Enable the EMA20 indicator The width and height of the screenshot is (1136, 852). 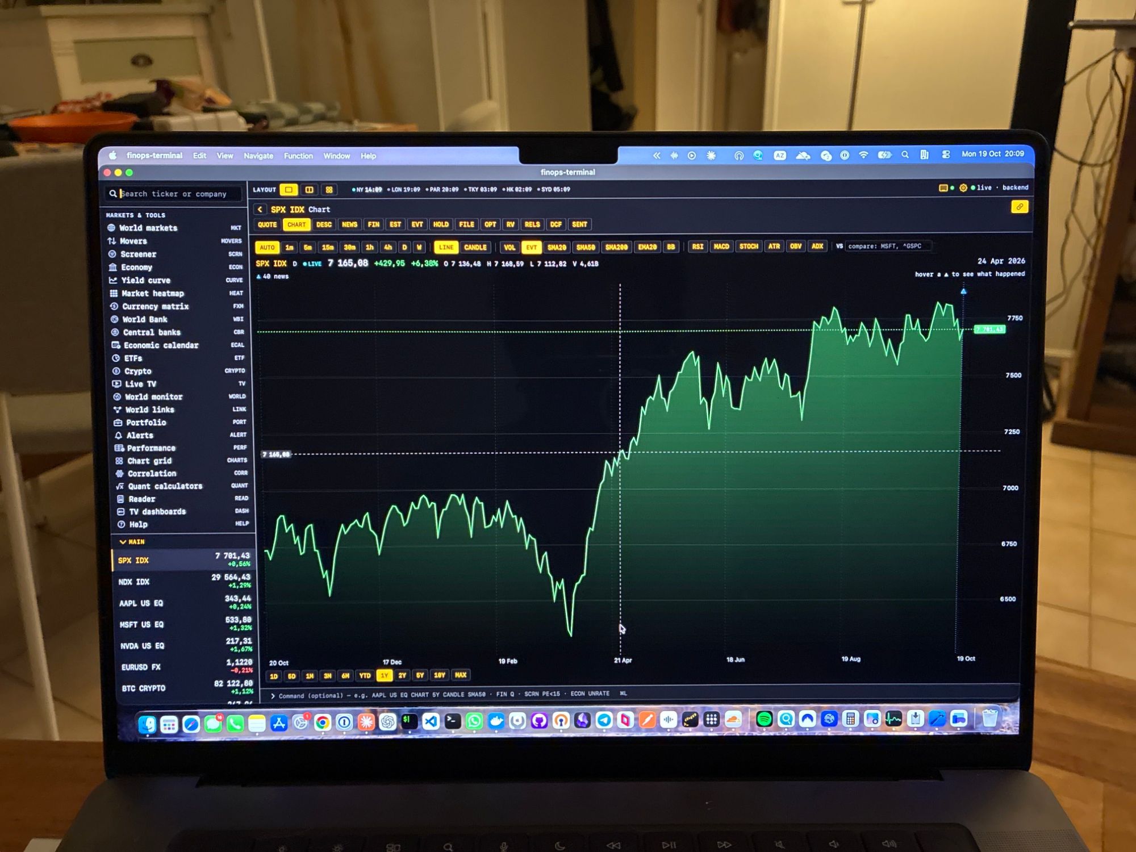[648, 247]
